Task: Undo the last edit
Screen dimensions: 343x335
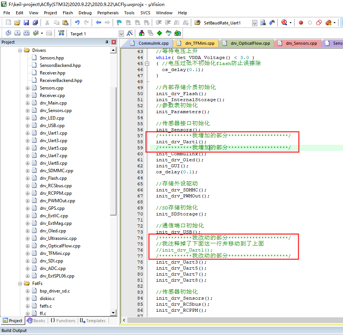Action: pyautogui.click(x=77, y=23)
